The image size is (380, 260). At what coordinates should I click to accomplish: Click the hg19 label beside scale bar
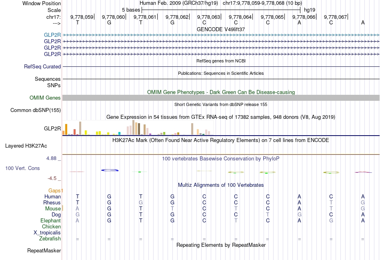[310, 10]
